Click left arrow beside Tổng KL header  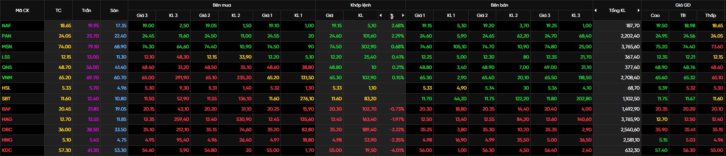tap(596, 10)
